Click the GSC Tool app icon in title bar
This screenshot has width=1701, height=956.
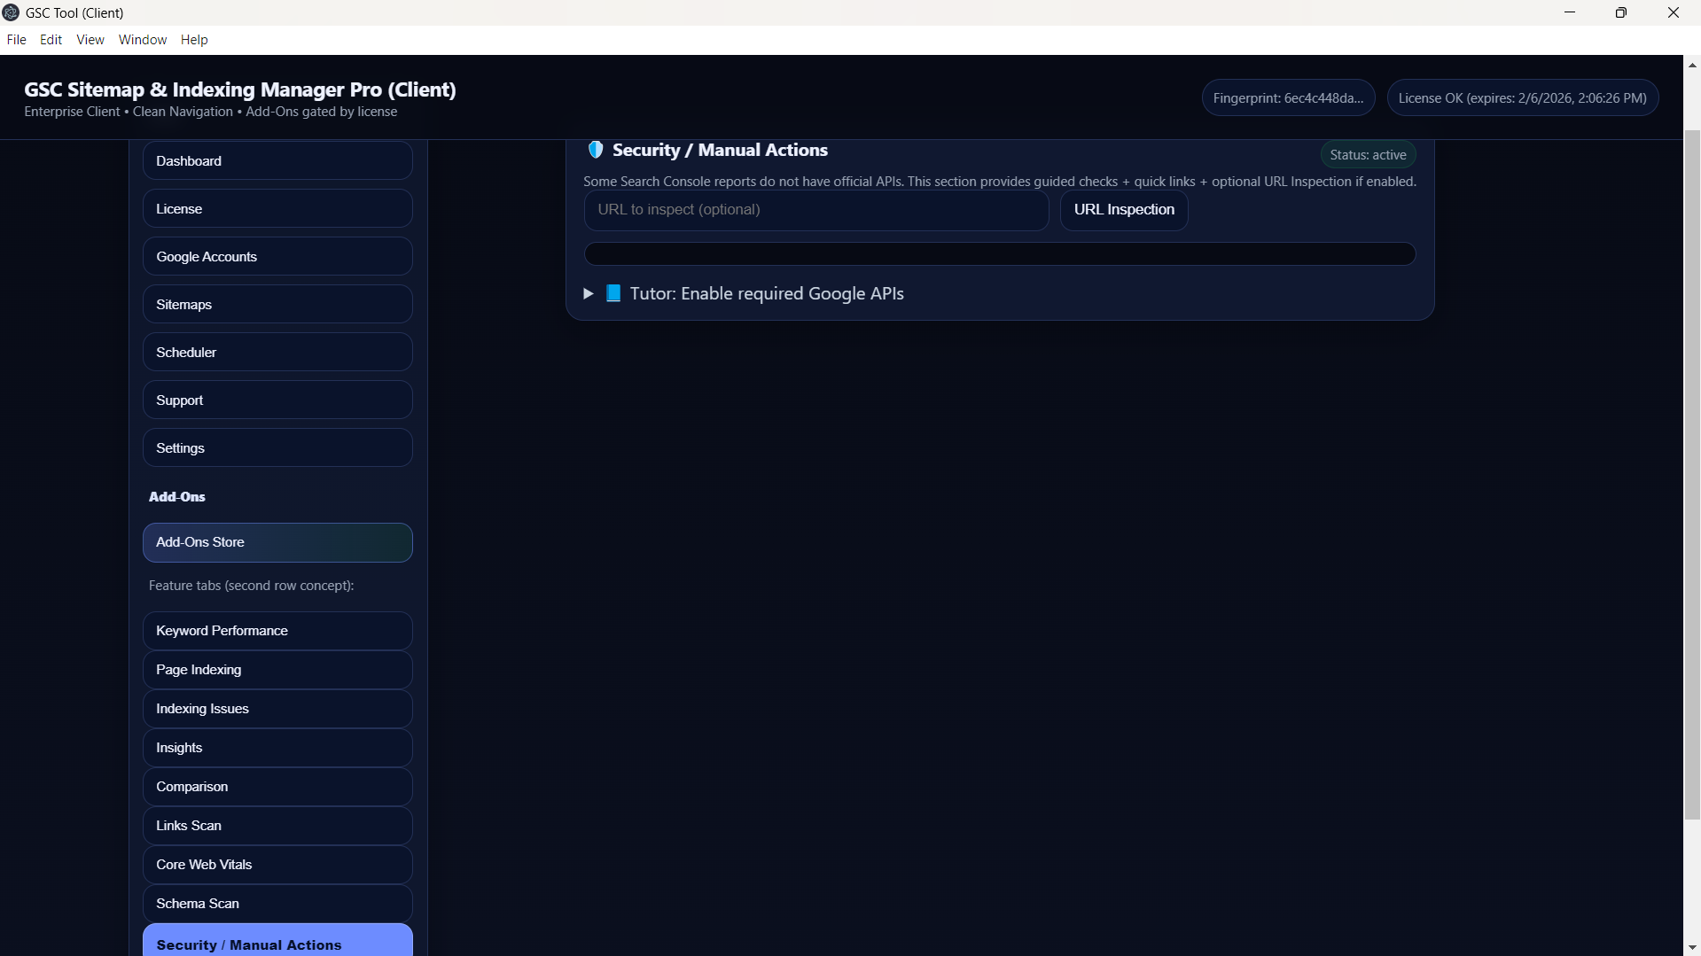pos(11,12)
